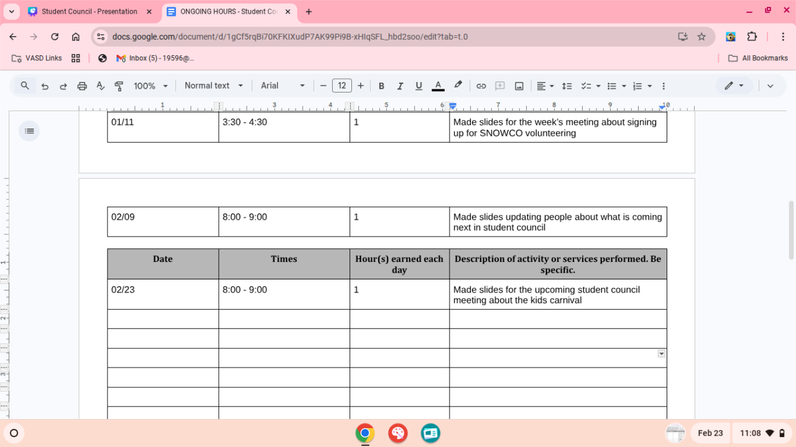Screen dimensions: 796x447
Task: Switch to Student Council Presentation tab
Action: click(x=89, y=12)
